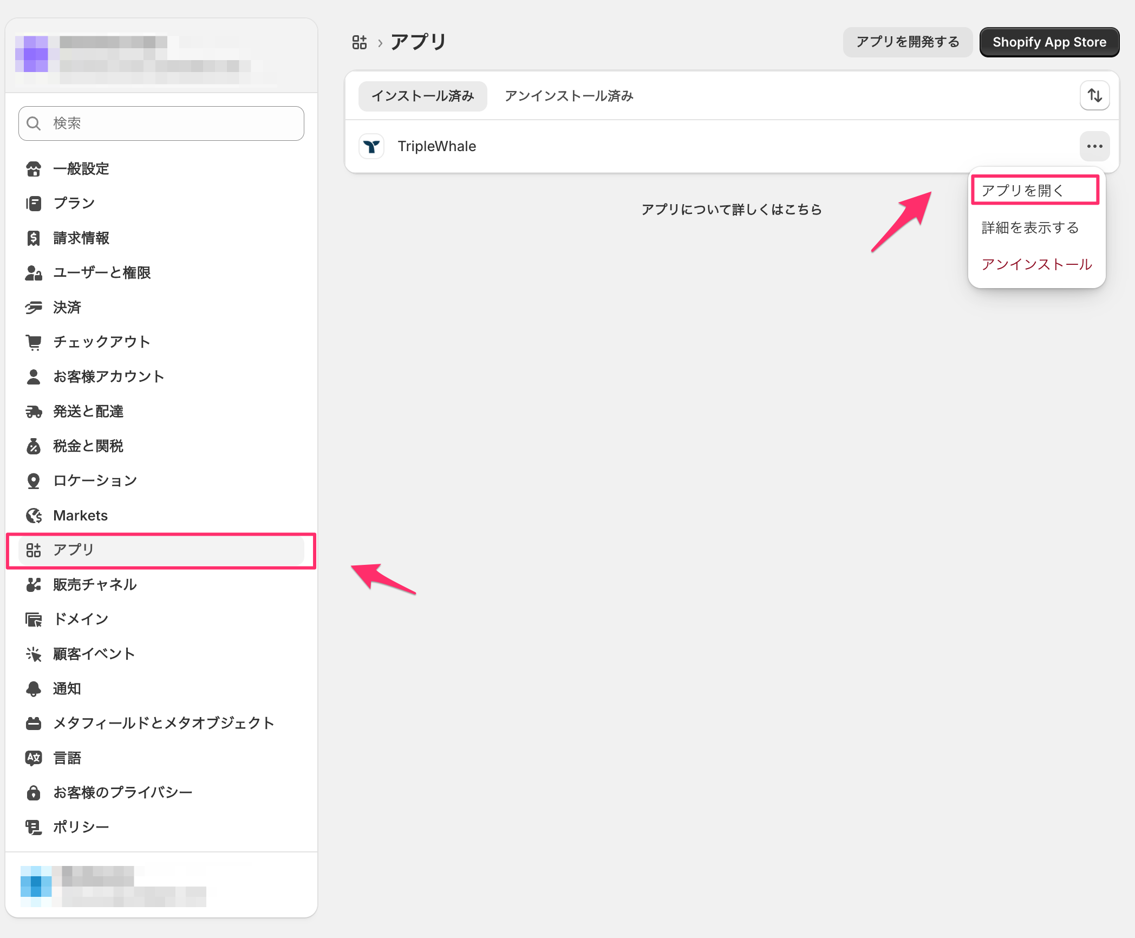Open 顧客イベント settings

coord(161,654)
